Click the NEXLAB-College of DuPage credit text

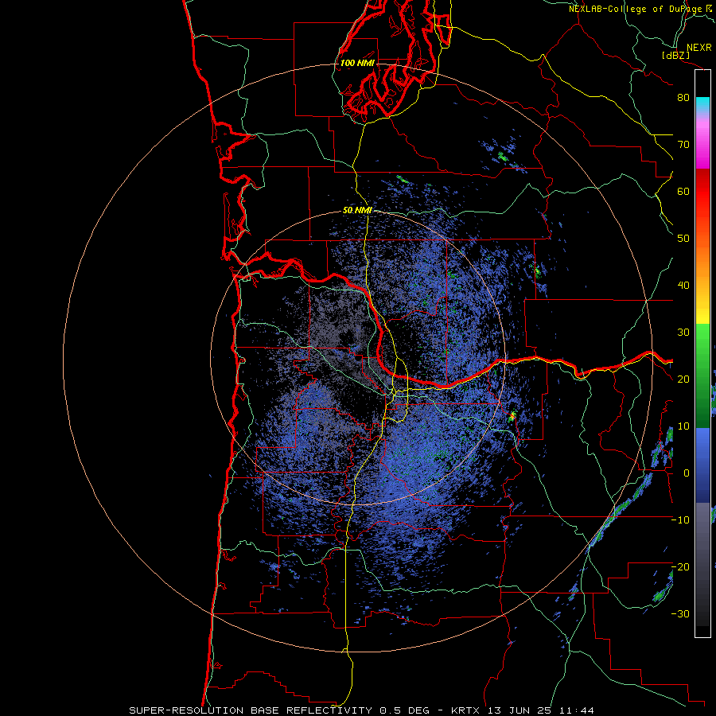point(636,9)
